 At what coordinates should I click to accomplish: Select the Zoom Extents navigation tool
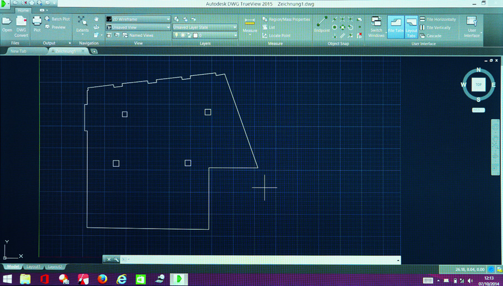(x=82, y=23)
